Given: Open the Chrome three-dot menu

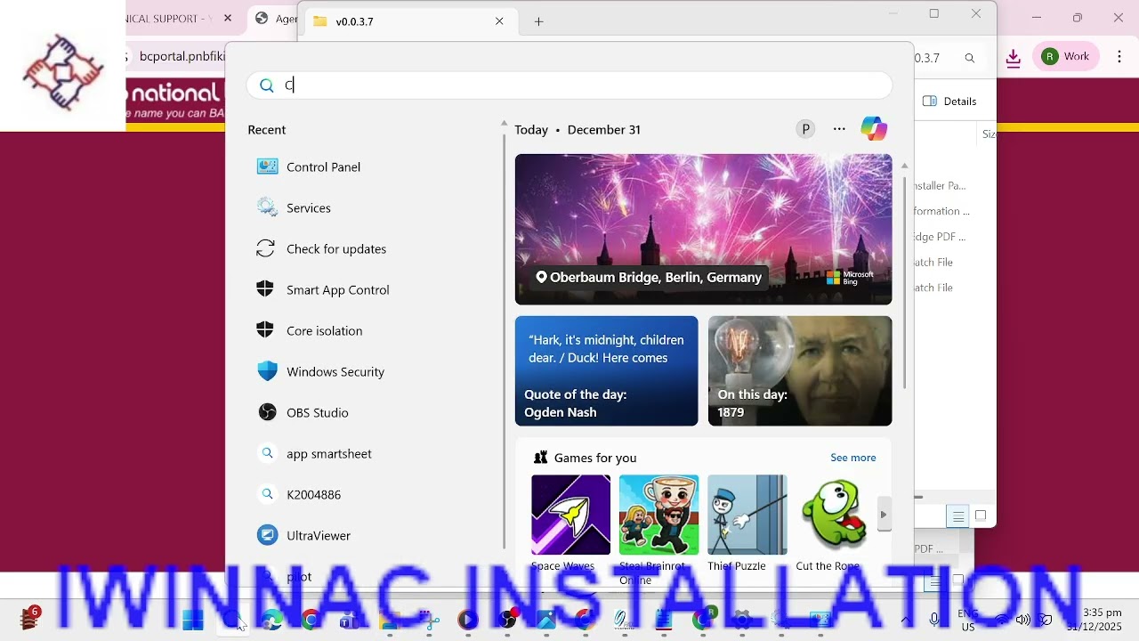Looking at the screenshot, I should click(x=1119, y=56).
